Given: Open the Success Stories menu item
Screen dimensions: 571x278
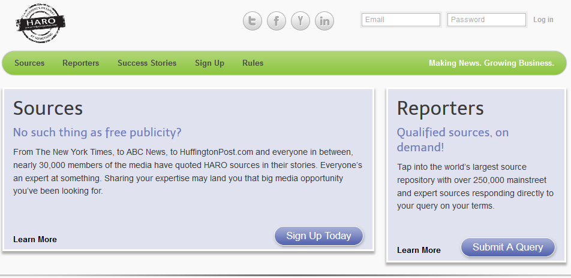Looking at the screenshot, I should (x=147, y=63).
